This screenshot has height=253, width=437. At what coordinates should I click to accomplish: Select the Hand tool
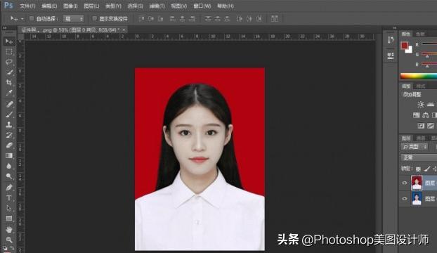[9, 230]
